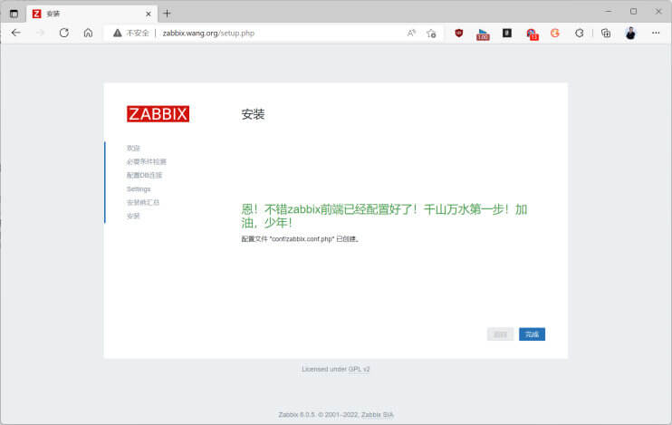This screenshot has height=425, width=672.
Task: Click the greyed-out back button
Action: tap(500, 334)
